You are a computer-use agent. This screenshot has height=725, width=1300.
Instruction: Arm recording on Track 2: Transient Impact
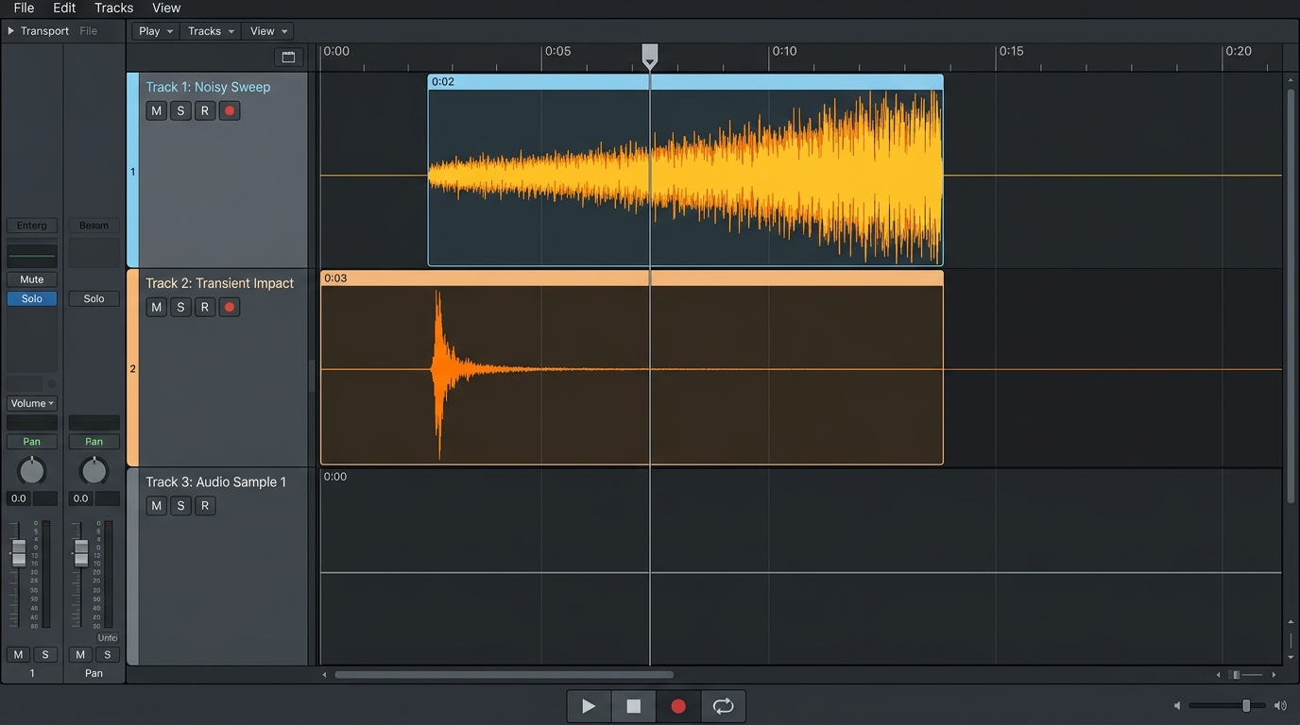click(x=230, y=307)
